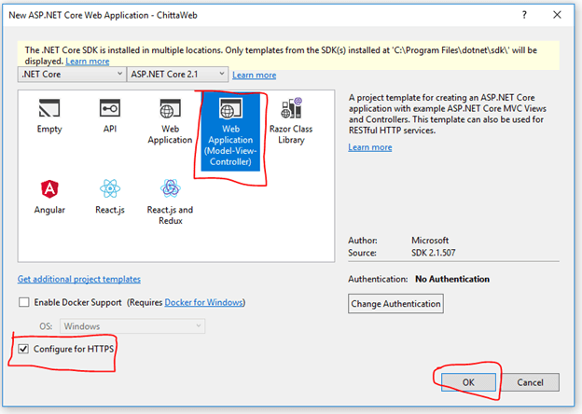Open Learn more link under template description
Image resolution: width=582 pixels, height=414 pixels.
click(x=370, y=147)
